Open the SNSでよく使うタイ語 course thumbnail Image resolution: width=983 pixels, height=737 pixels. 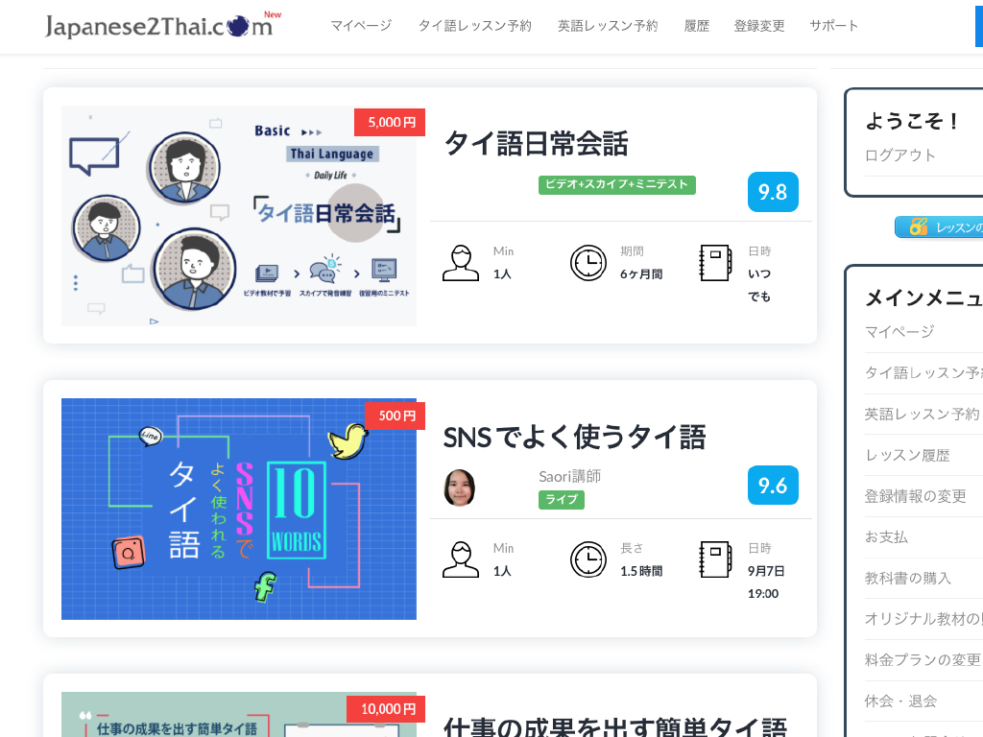[x=239, y=509]
